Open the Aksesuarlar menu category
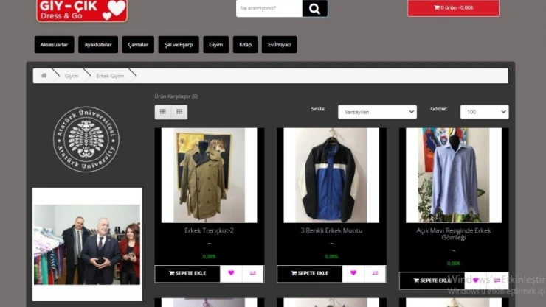The height and width of the screenshot is (307, 546). click(54, 45)
